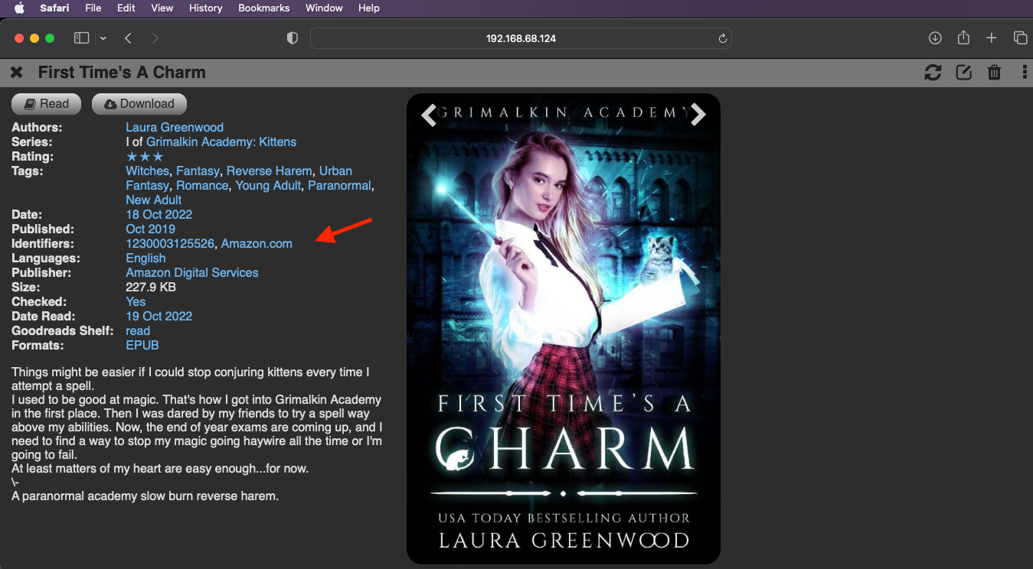Open the Safari share menu
The width and height of the screenshot is (1033, 569).
tap(964, 37)
